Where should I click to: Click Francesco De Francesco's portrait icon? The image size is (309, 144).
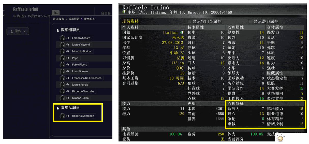pyautogui.click(x=62, y=78)
